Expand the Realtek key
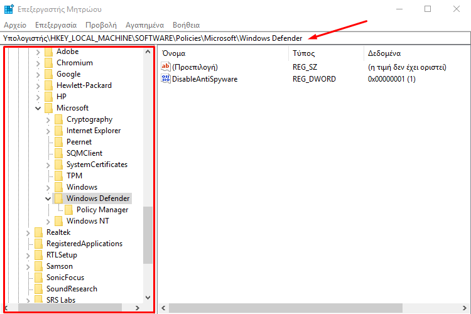 click(x=28, y=233)
